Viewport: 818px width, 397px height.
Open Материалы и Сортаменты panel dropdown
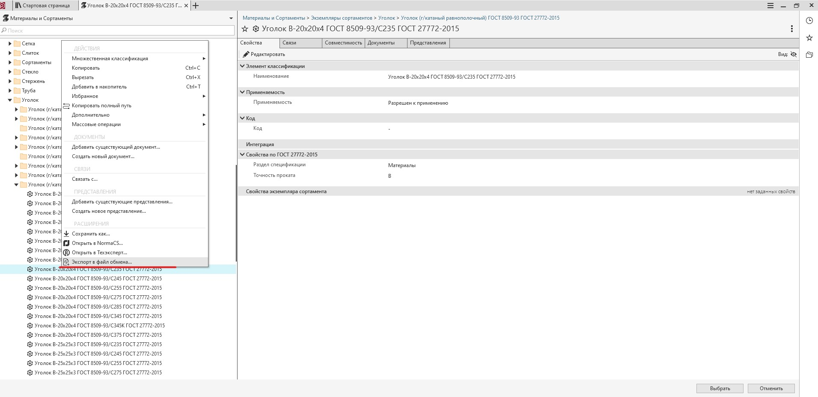click(231, 18)
